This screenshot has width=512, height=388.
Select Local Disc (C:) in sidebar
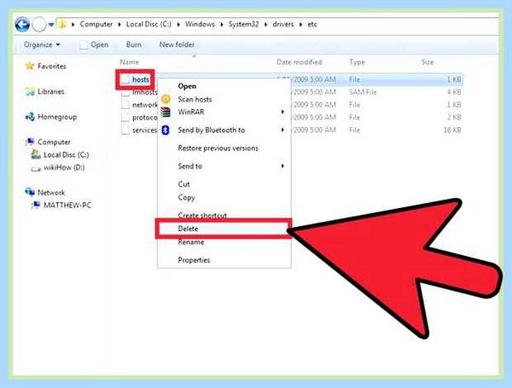point(67,154)
